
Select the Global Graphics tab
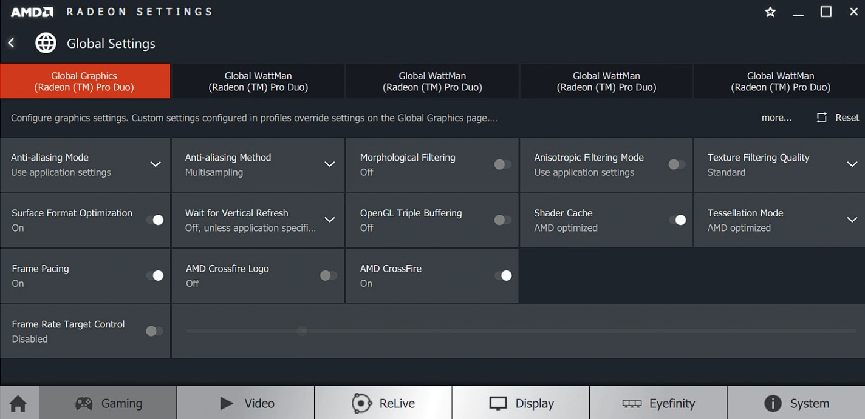[x=85, y=81]
